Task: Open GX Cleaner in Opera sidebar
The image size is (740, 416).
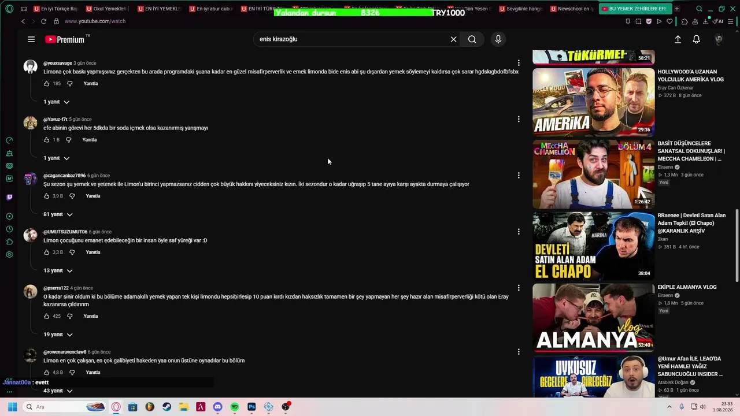Action: coord(9,153)
